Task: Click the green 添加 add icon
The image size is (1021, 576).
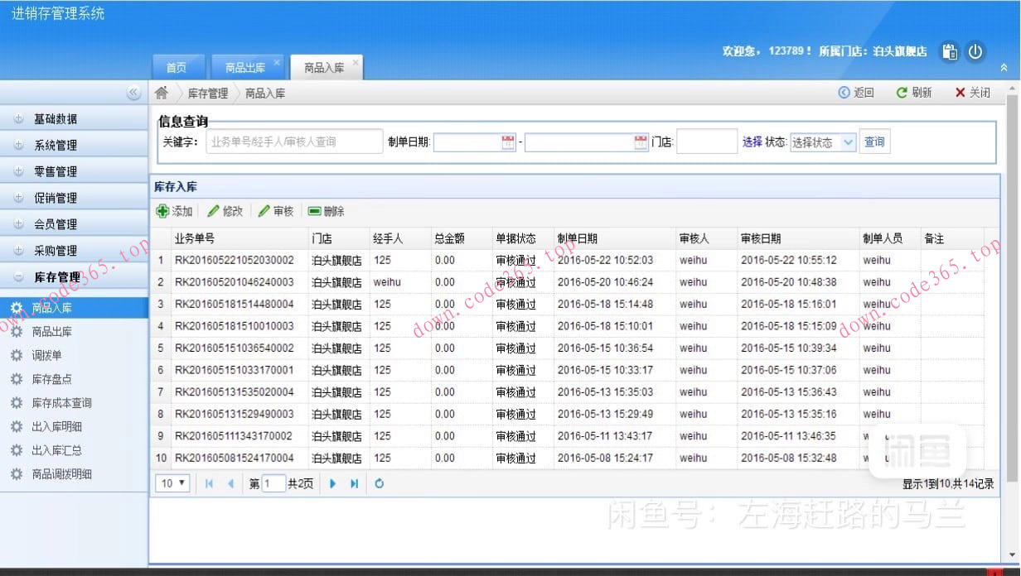Action: coord(163,210)
